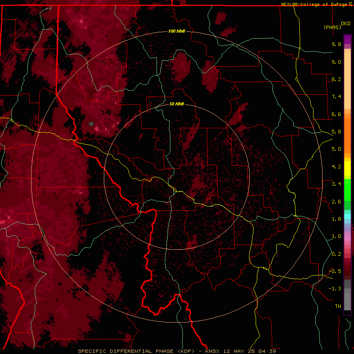
Task: Click the yellow segment of color scale
Action: click(347, 168)
